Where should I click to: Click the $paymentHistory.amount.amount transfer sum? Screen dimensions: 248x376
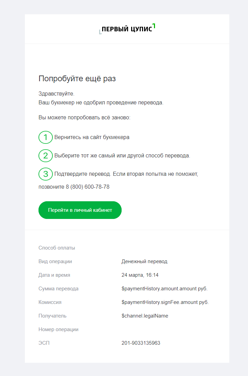165,289
